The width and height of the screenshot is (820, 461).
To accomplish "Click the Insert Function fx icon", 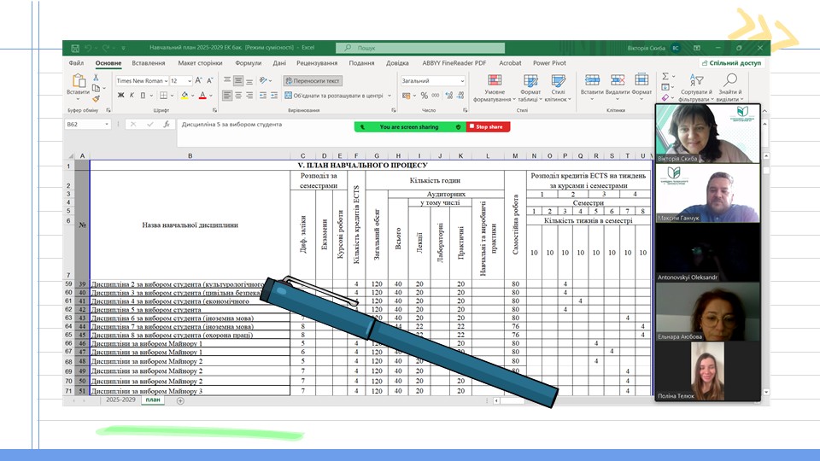I will coord(167,125).
